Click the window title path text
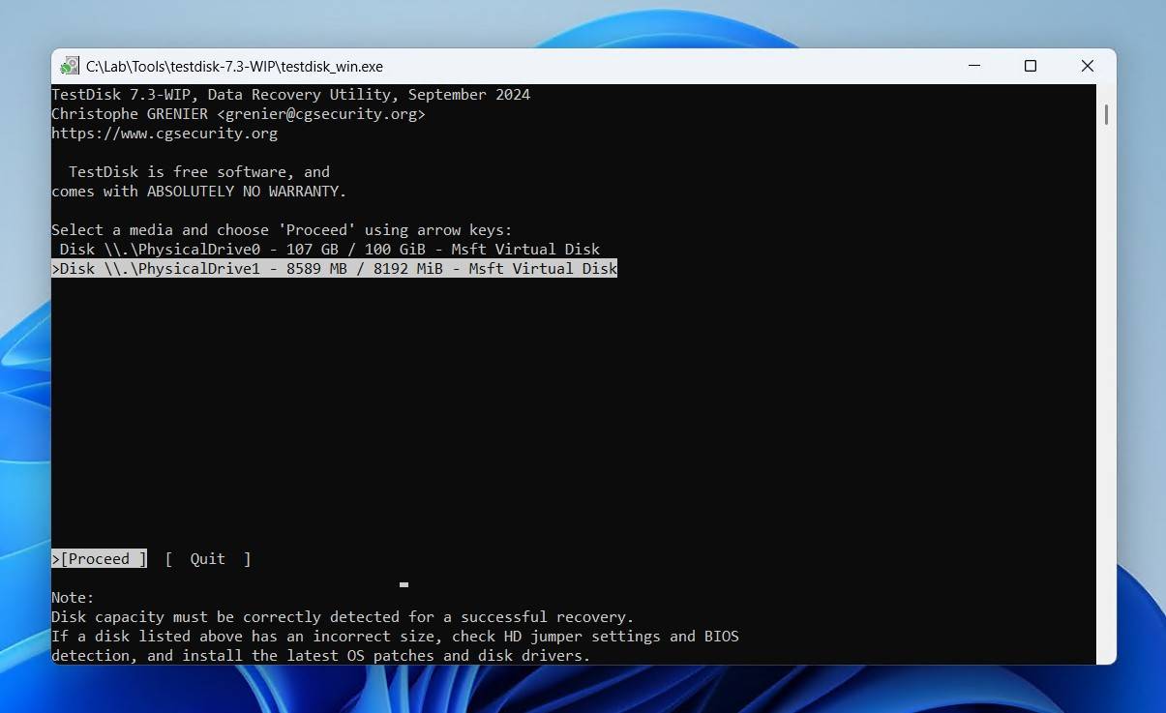The width and height of the screenshot is (1166, 713). point(234,67)
